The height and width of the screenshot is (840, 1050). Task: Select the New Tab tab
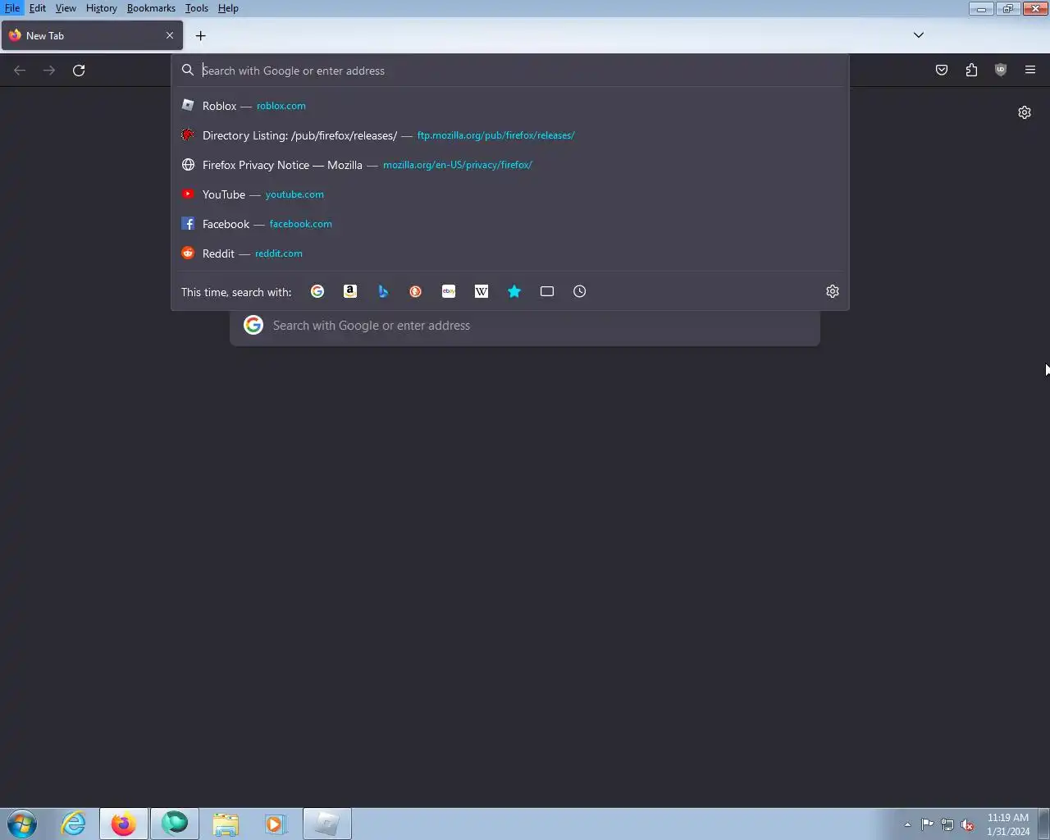click(92, 35)
